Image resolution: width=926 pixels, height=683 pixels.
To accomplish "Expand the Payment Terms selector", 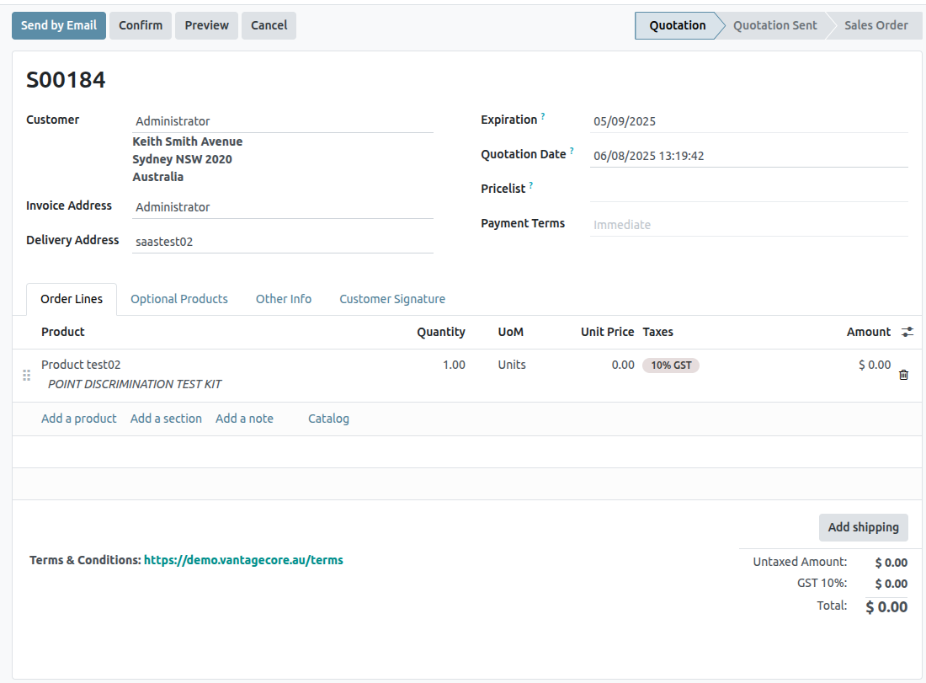I will (x=748, y=225).
